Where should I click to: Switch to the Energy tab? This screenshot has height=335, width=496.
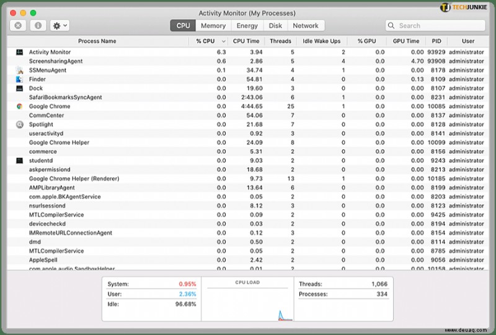click(247, 25)
